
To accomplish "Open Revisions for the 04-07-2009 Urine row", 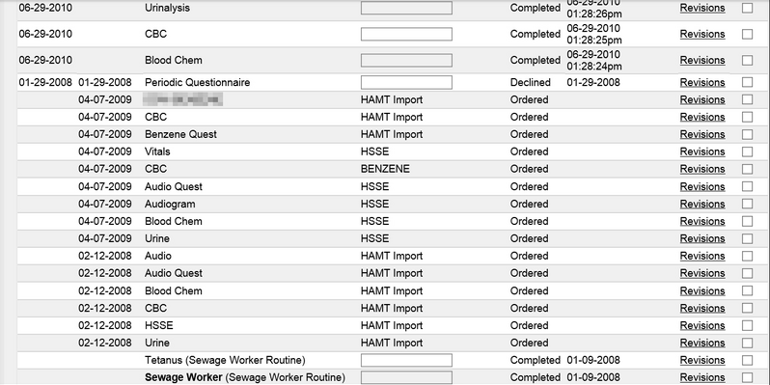I will [x=702, y=238].
